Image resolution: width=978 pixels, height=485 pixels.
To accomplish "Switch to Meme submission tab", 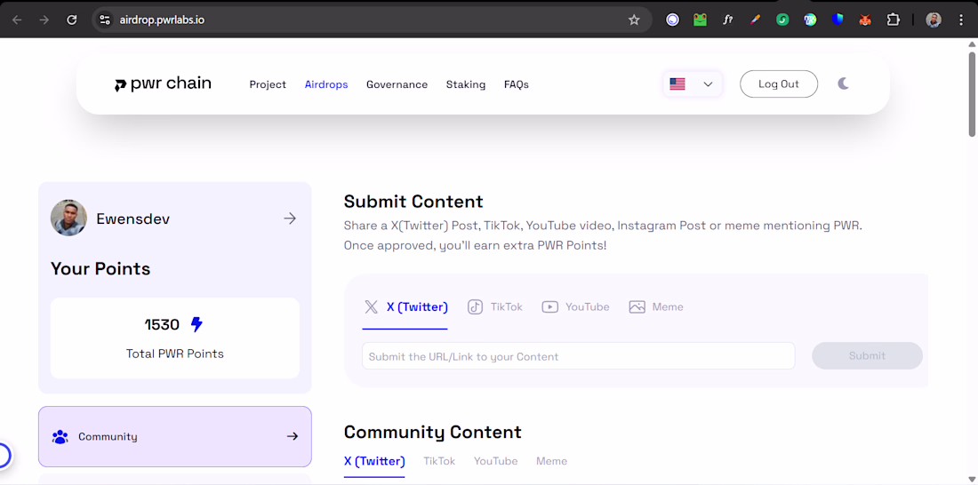I will (657, 307).
